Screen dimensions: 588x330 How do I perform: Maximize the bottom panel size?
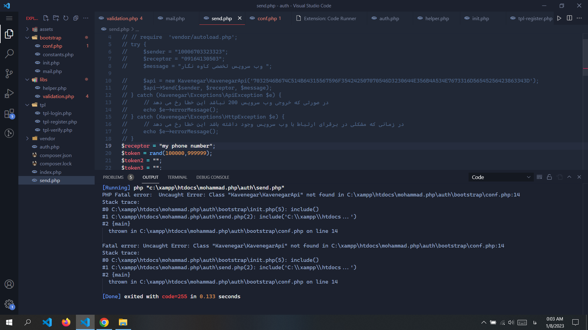(569, 177)
